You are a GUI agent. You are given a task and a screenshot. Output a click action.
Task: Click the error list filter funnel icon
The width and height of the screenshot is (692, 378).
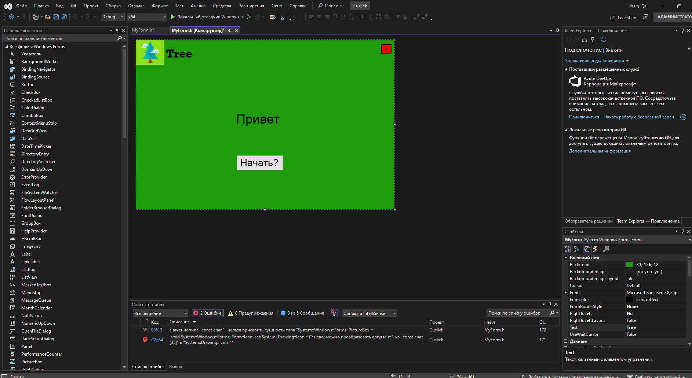coord(334,313)
